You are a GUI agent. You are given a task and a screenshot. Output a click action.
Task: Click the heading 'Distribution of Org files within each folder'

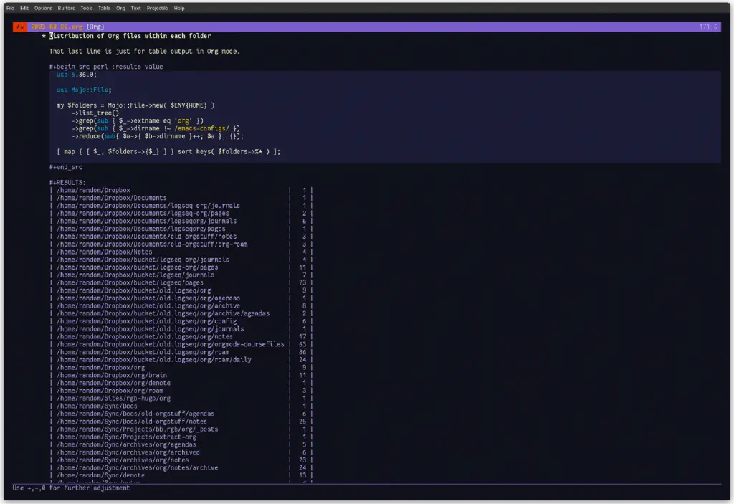130,36
